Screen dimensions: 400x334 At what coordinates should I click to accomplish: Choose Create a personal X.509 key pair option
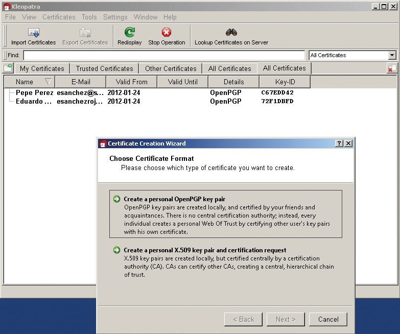[x=226, y=262]
